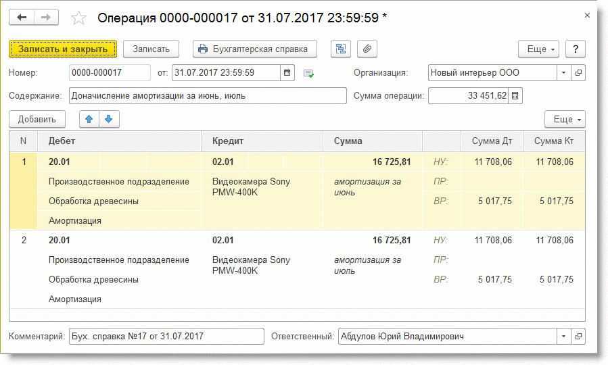The image size is (608, 365).
Task: Move row up with arrow
Action: 89,120
